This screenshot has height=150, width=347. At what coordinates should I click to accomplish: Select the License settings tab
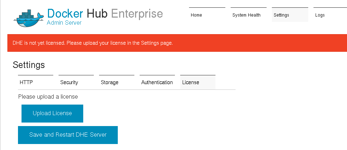point(198,82)
